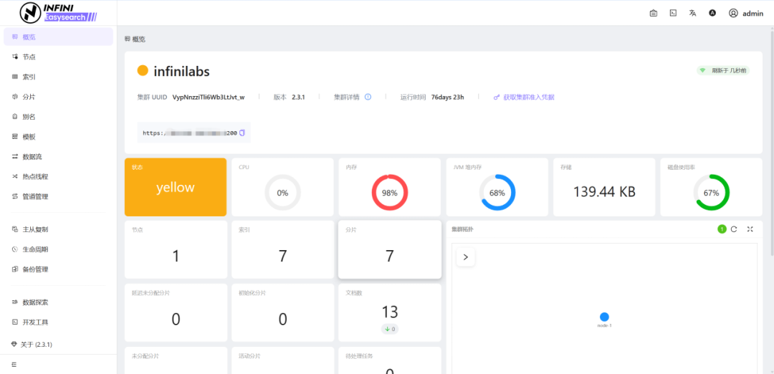Click the 分片 count card showing 7
The width and height of the screenshot is (774, 374).
click(389, 249)
